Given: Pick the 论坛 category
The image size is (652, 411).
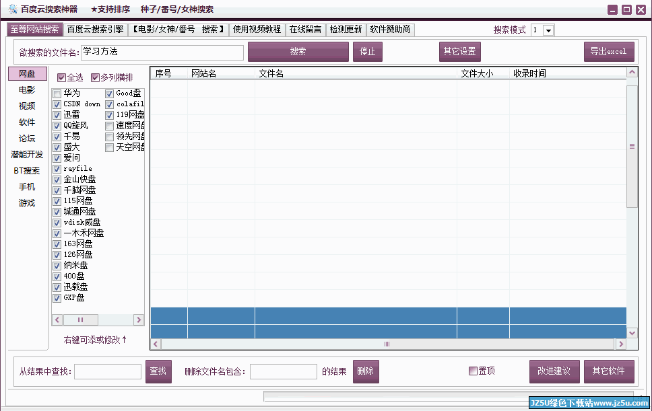Looking at the screenshot, I should 27,139.
